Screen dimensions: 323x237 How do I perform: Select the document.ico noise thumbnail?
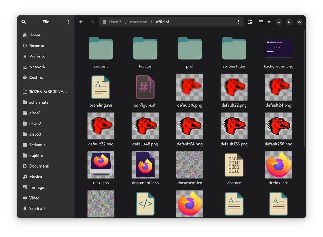pos(190,165)
